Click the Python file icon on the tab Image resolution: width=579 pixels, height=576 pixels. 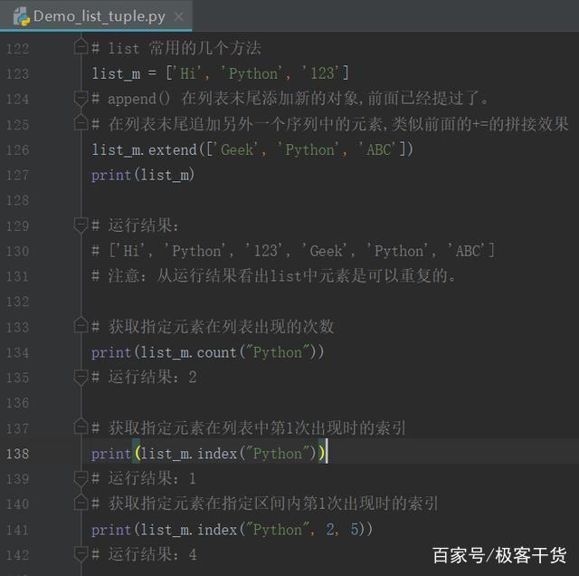[22, 17]
